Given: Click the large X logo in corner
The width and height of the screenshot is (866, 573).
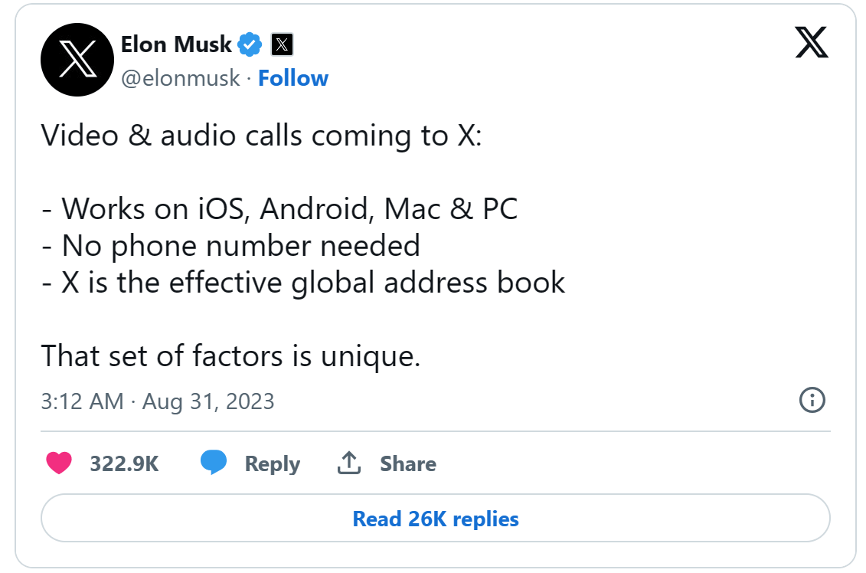Looking at the screenshot, I should [812, 43].
